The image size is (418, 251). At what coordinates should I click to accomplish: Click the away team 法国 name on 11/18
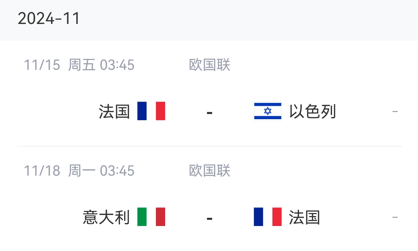point(304,217)
